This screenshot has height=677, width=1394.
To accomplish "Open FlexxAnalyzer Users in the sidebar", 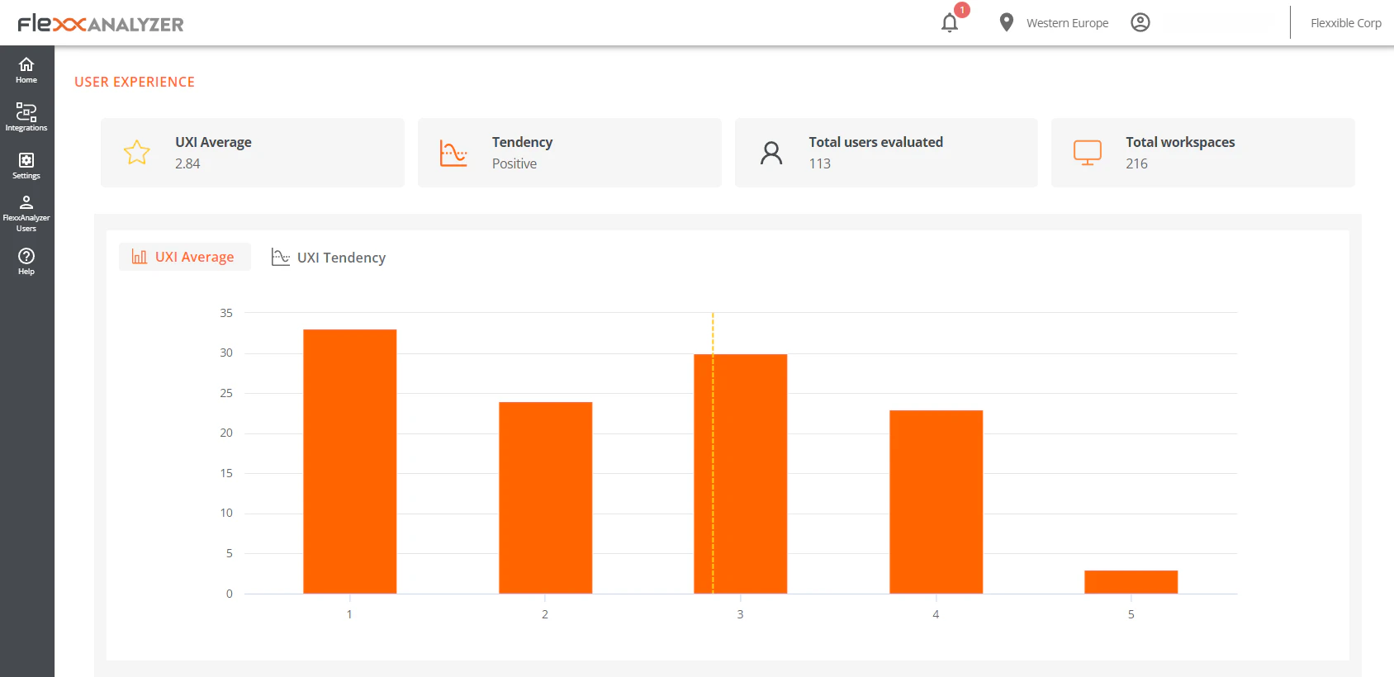I will click(x=26, y=213).
